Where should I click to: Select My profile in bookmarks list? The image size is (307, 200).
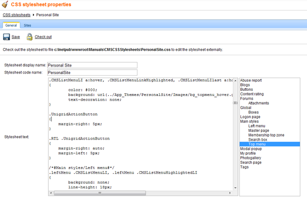[x=248, y=153]
